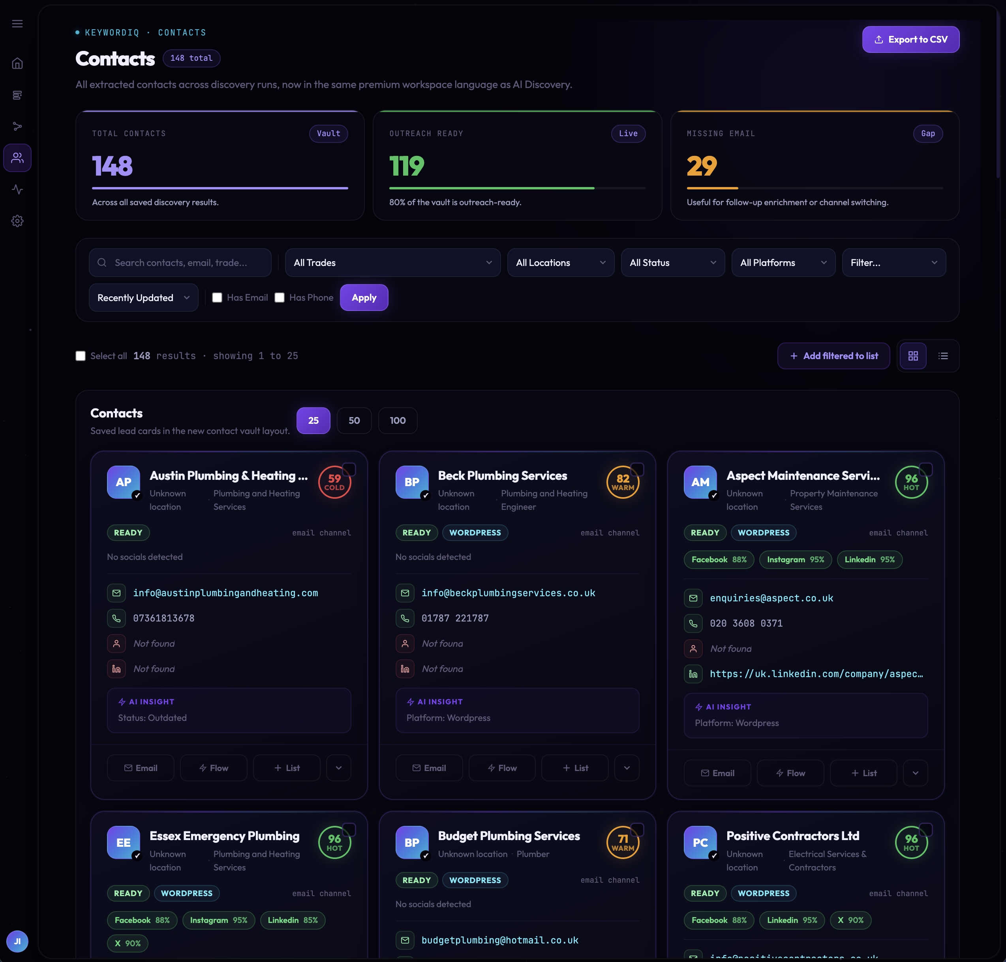This screenshot has width=1006, height=962.
Task: Click the JI avatar at bottom left
Action: (17, 941)
